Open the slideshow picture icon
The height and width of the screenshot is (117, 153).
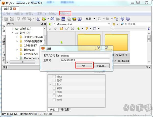tap(74, 19)
